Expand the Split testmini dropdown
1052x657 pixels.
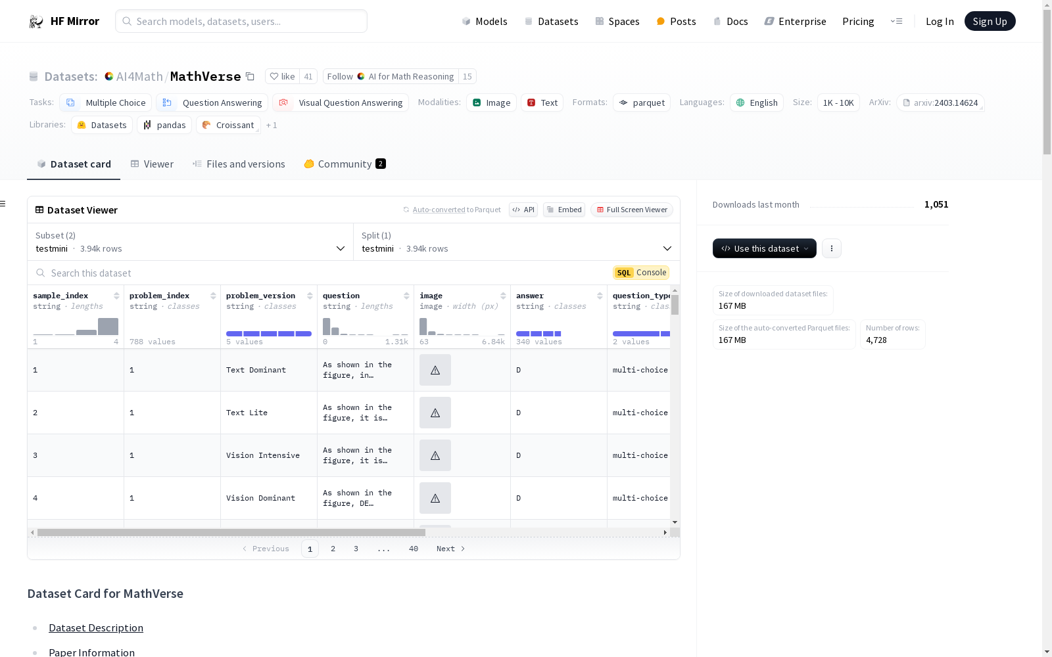pos(517,242)
